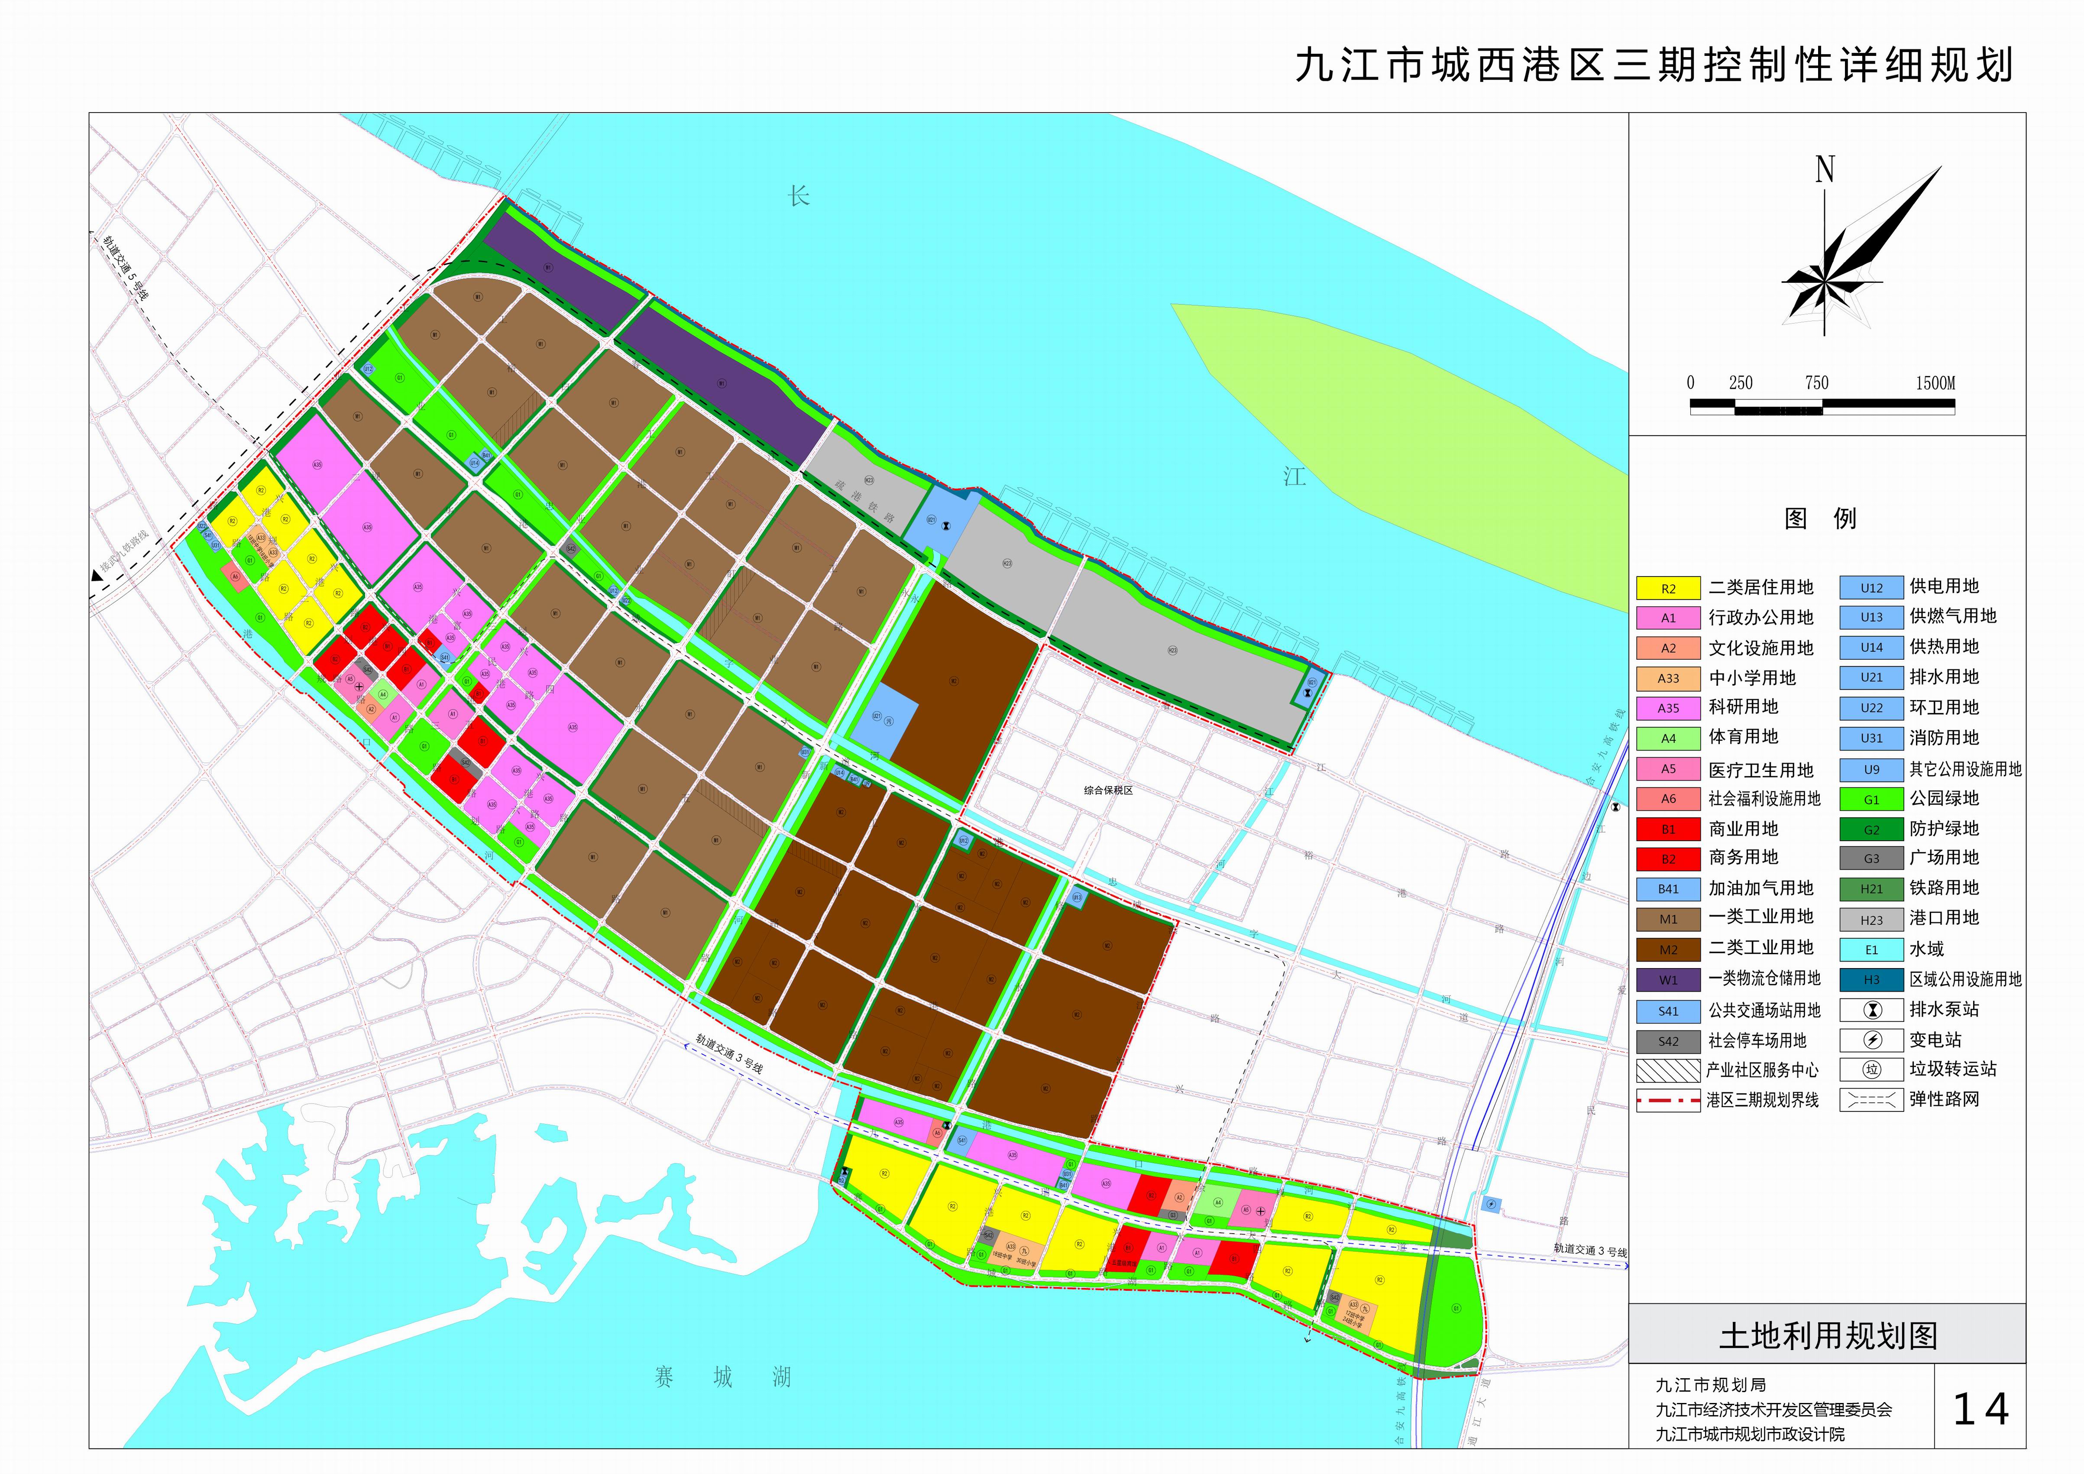Click the substation (变电站) legend symbol
The width and height of the screenshot is (2084, 1474).
[1872, 1040]
